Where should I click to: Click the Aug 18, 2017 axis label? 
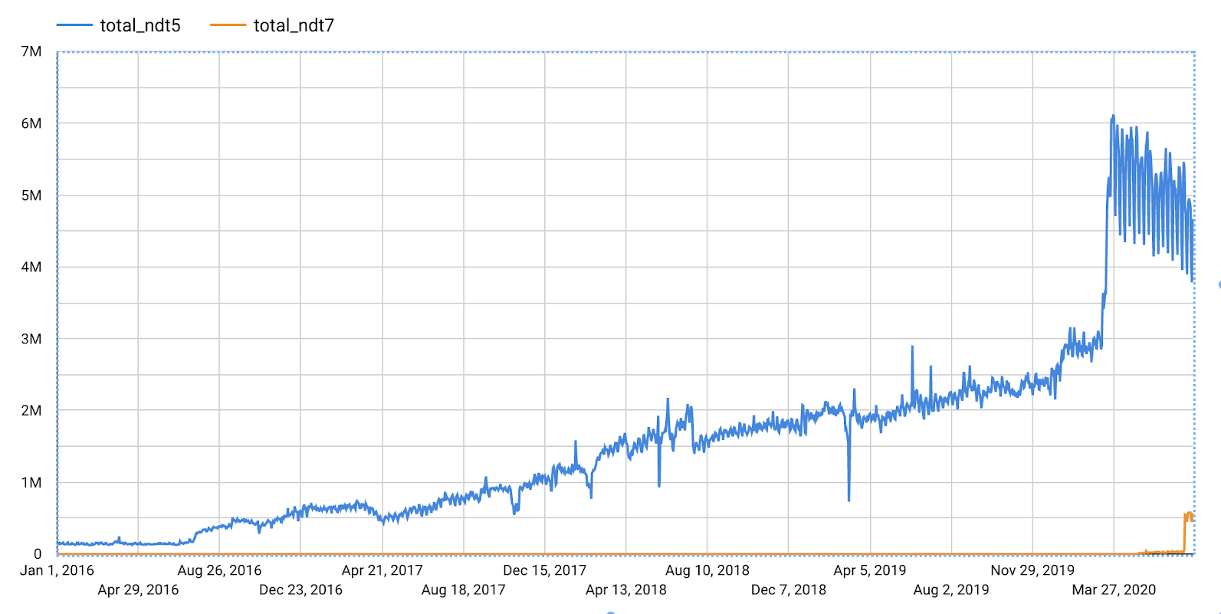point(463,589)
